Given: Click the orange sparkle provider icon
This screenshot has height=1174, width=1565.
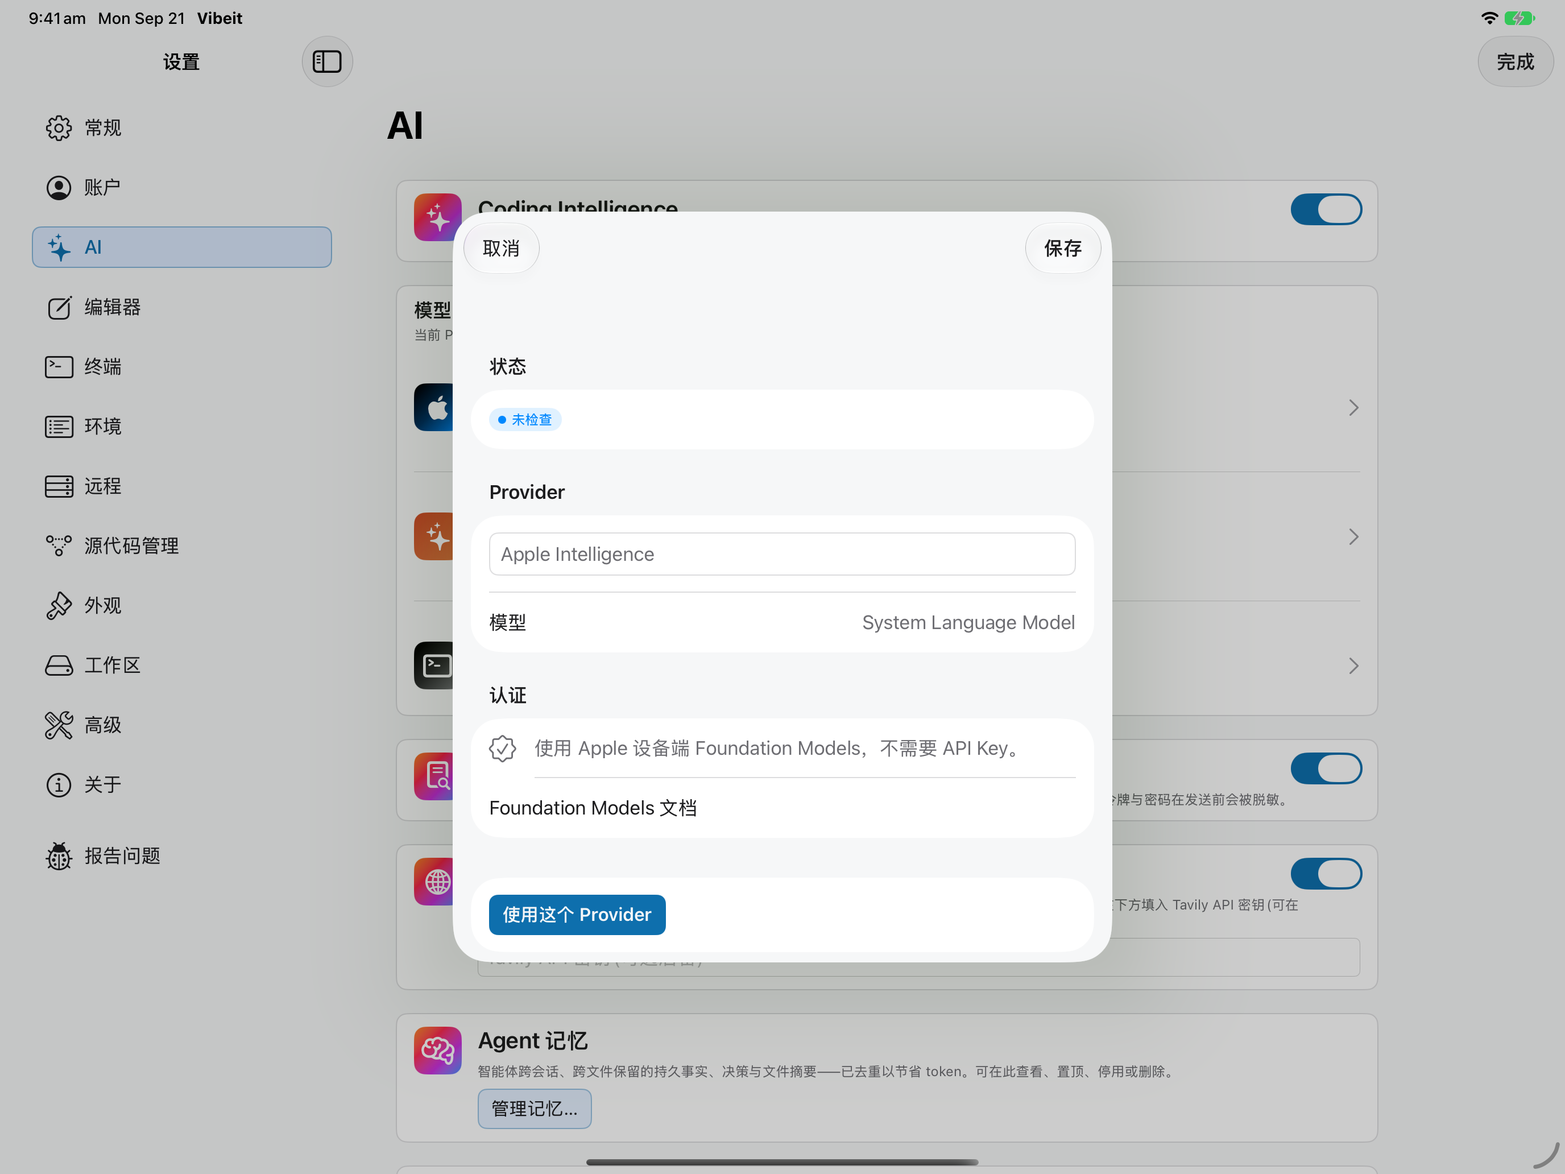Looking at the screenshot, I should tap(434, 537).
